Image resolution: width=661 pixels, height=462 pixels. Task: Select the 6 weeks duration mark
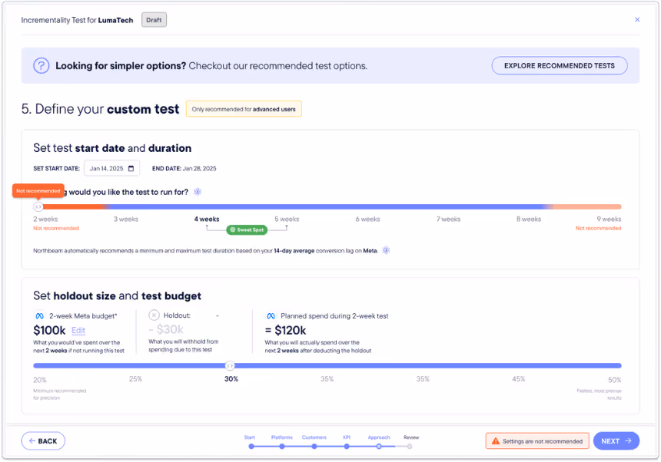tap(367, 219)
